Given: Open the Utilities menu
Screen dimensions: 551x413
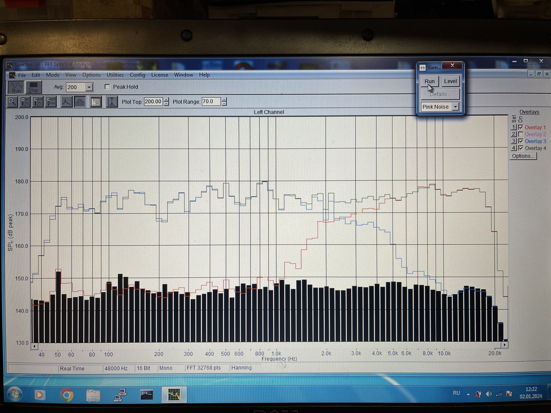Looking at the screenshot, I should coord(115,75).
